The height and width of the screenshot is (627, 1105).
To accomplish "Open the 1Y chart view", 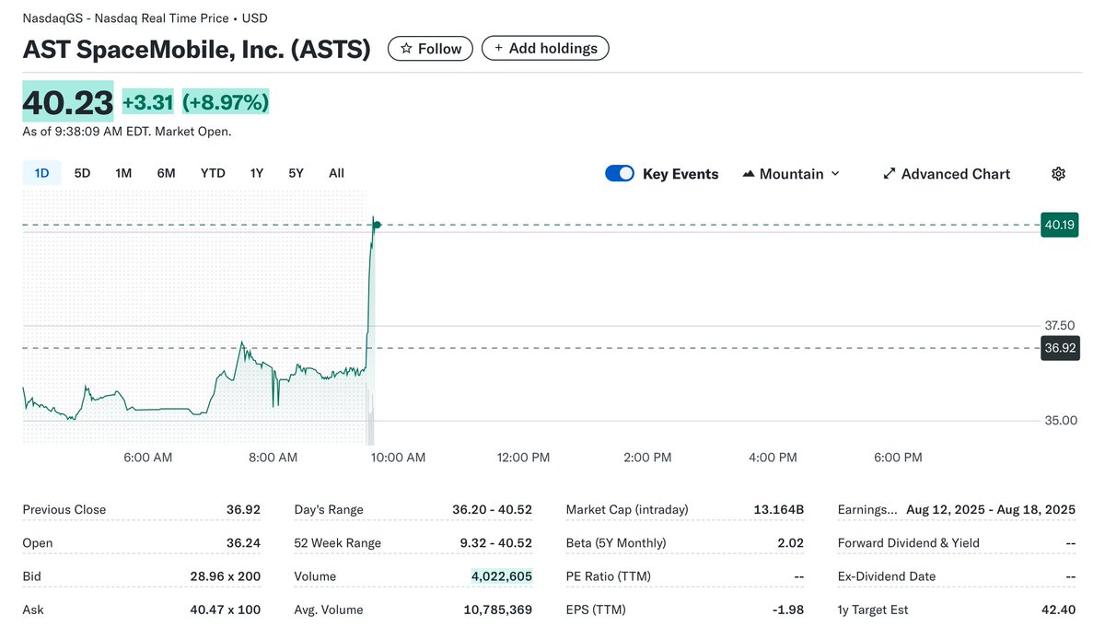I will pyautogui.click(x=256, y=172).
